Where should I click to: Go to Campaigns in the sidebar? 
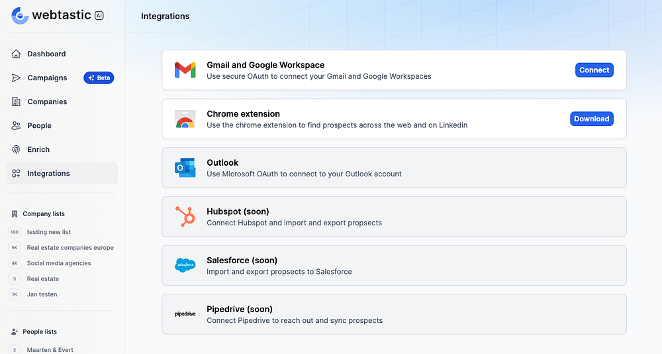62,78
